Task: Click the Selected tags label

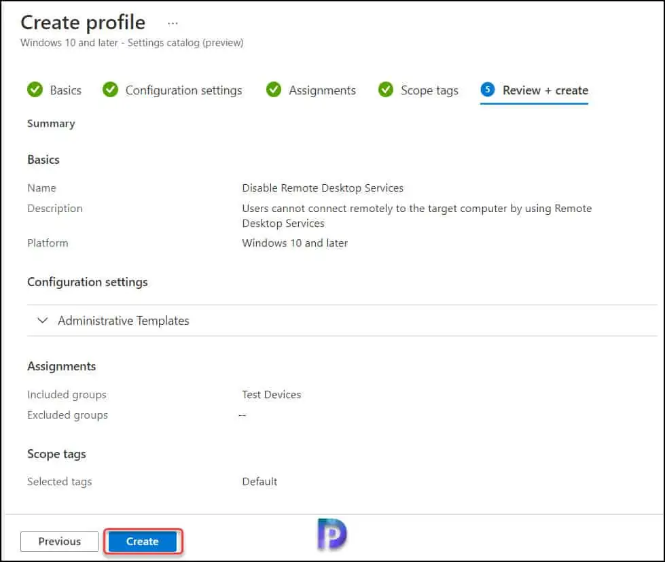Action: click(x=59, y=481)
